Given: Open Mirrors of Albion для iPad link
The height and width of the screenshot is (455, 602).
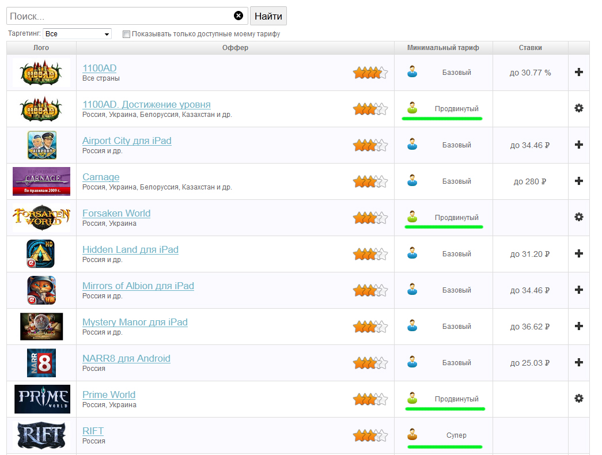Looking at the screenshot, I should pos(138,286).
